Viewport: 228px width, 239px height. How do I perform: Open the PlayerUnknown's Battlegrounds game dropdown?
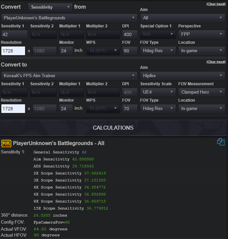click(x=69, y=18)
